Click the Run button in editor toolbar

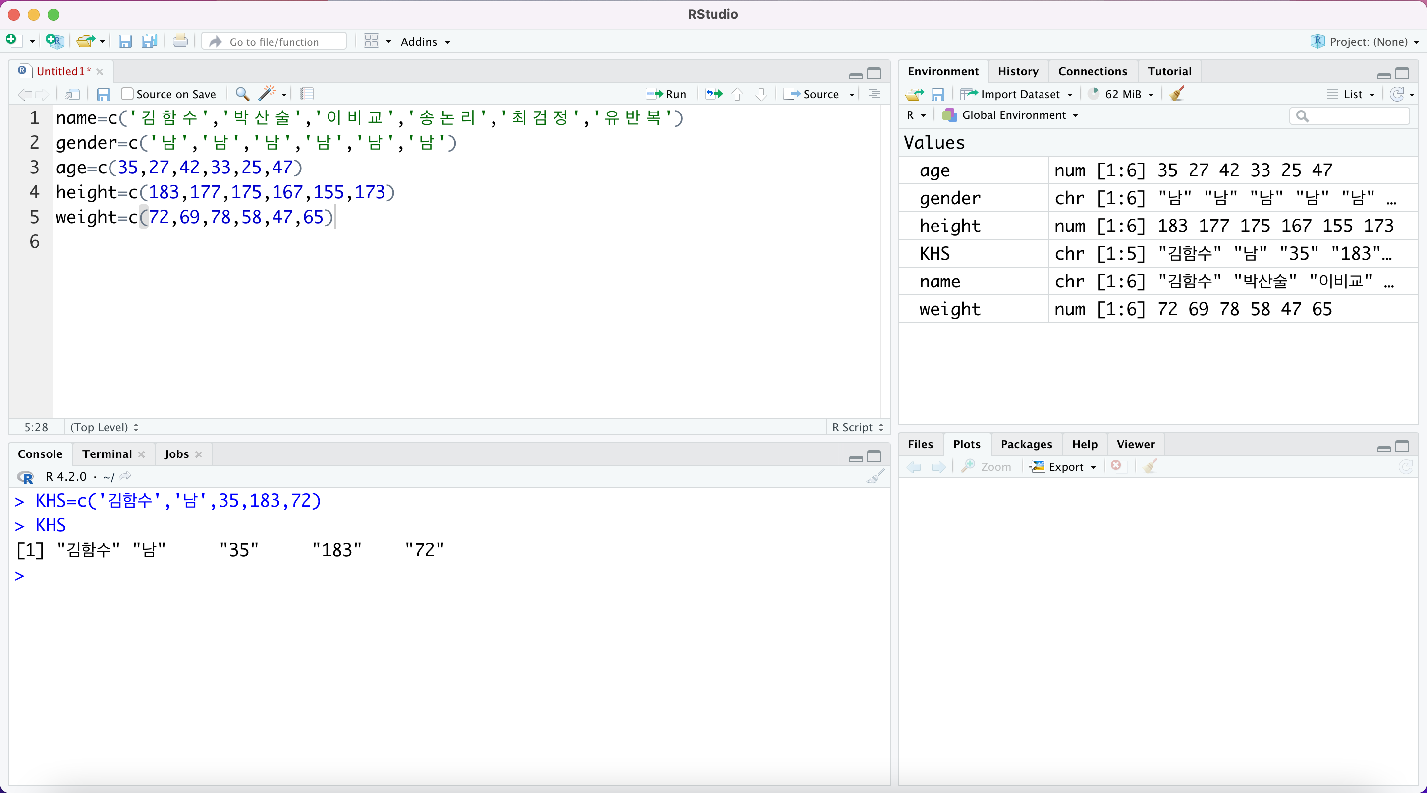pos(666,94)
